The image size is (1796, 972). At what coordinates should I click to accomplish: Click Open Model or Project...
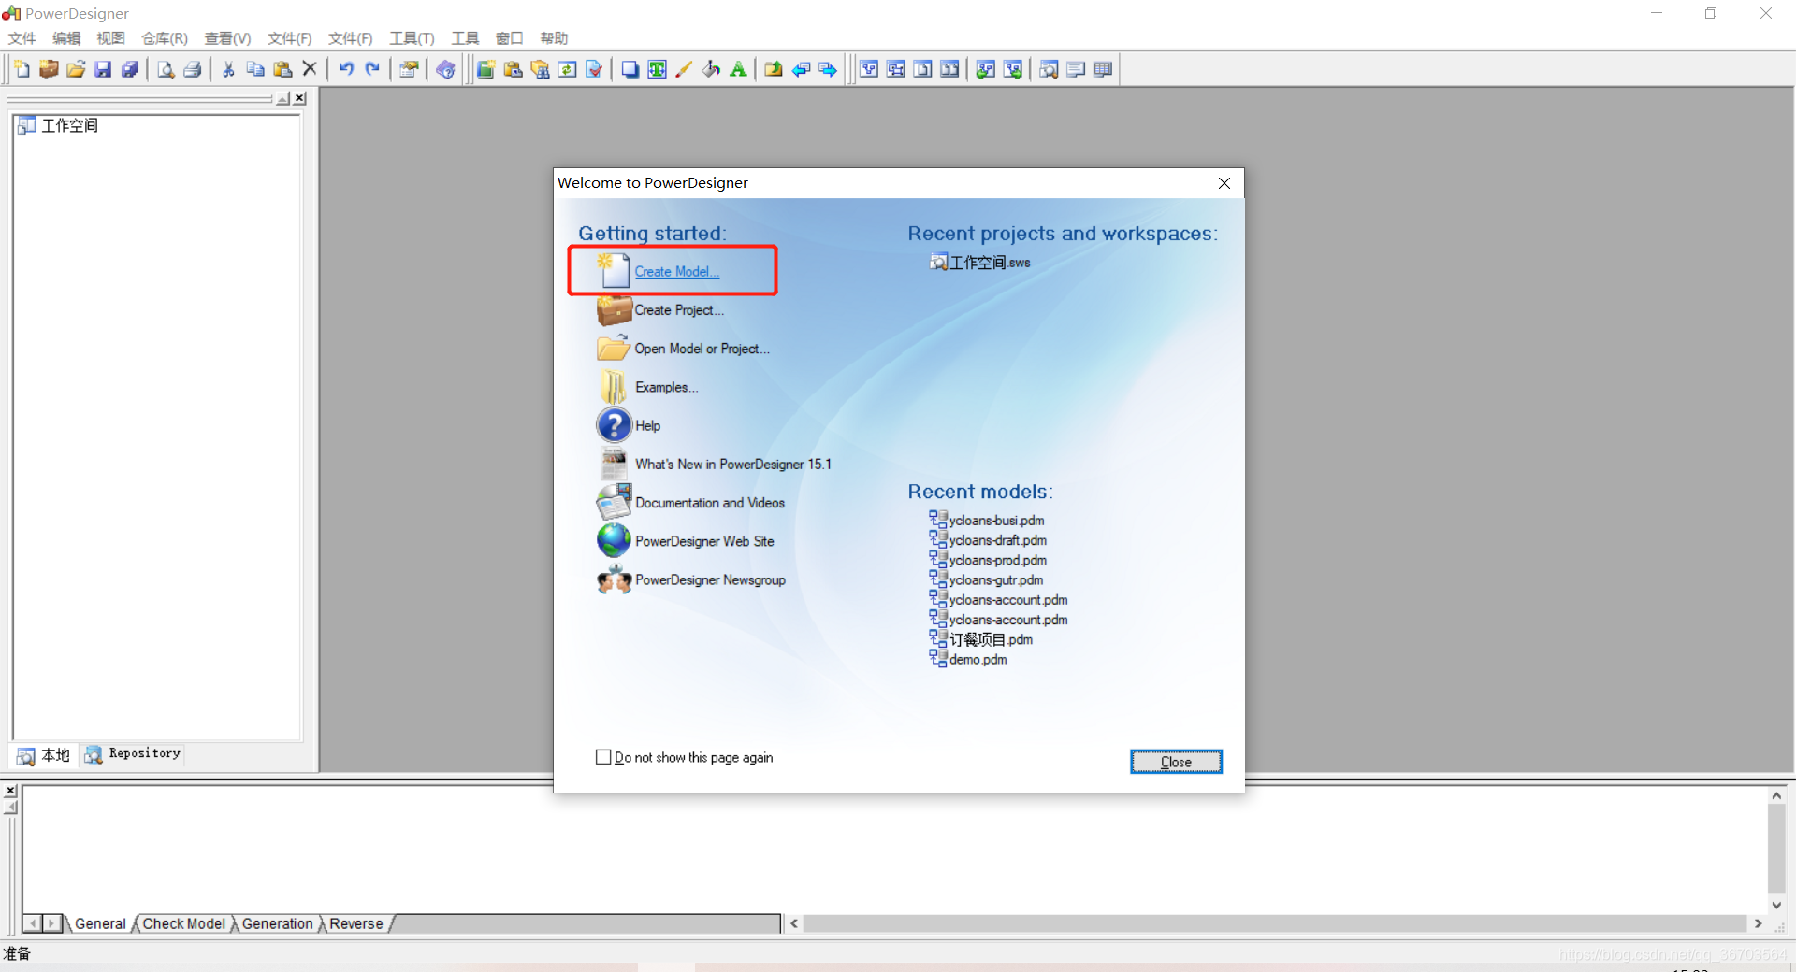pos(702,349)
